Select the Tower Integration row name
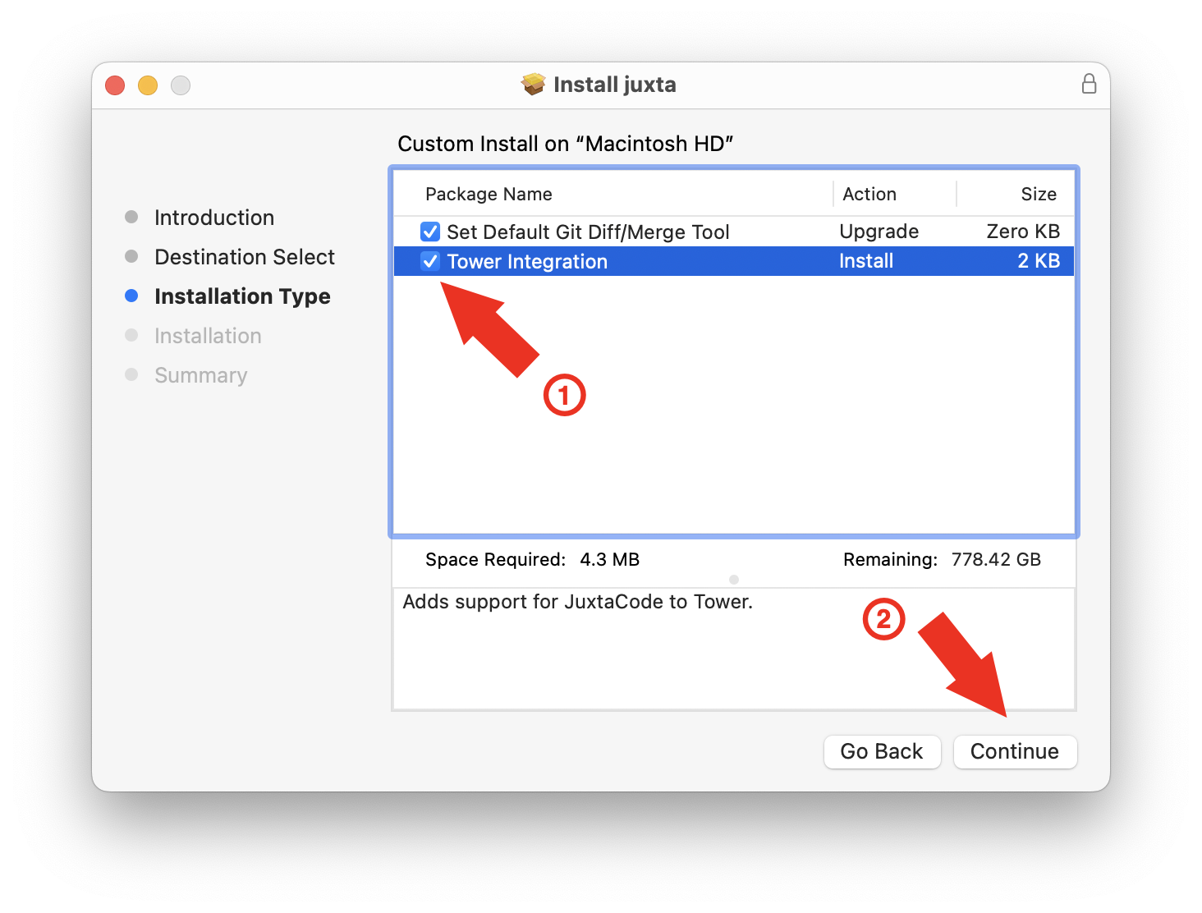The width and height of the screenshot is (1202, 913). pyautogui.click(x=527, y=261)
